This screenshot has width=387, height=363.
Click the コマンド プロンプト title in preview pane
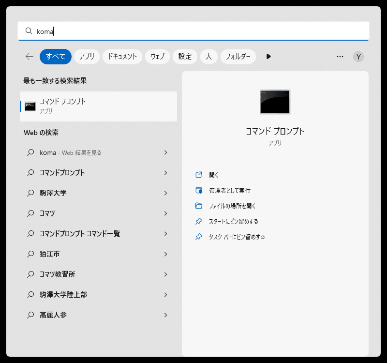275,131
